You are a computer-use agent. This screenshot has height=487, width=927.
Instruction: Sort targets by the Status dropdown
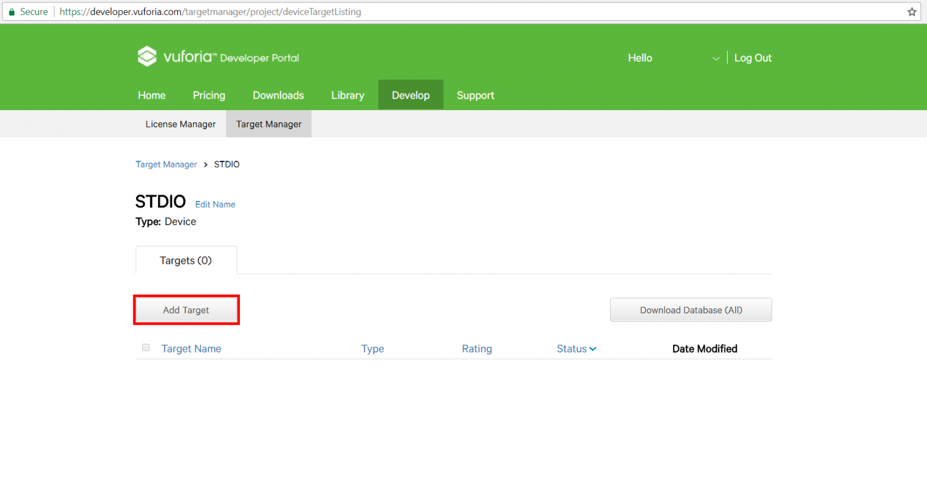576,348
